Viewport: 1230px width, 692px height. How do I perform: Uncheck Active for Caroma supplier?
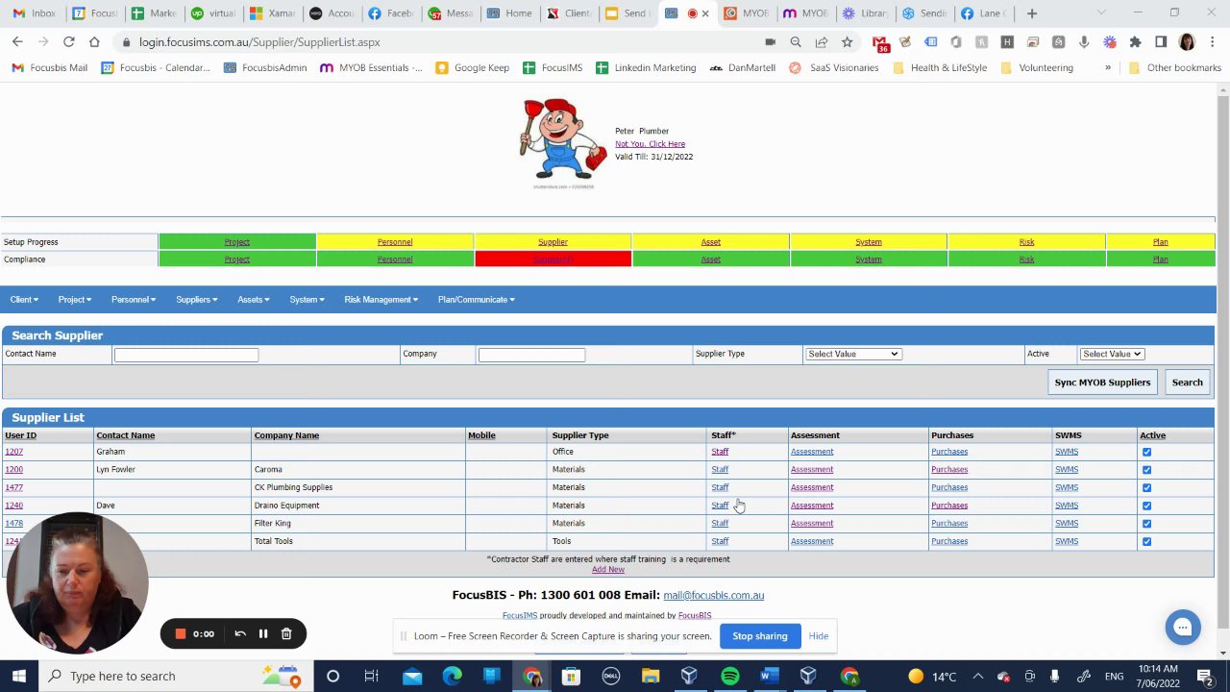pyautogui.click(x=1146, y=470)
